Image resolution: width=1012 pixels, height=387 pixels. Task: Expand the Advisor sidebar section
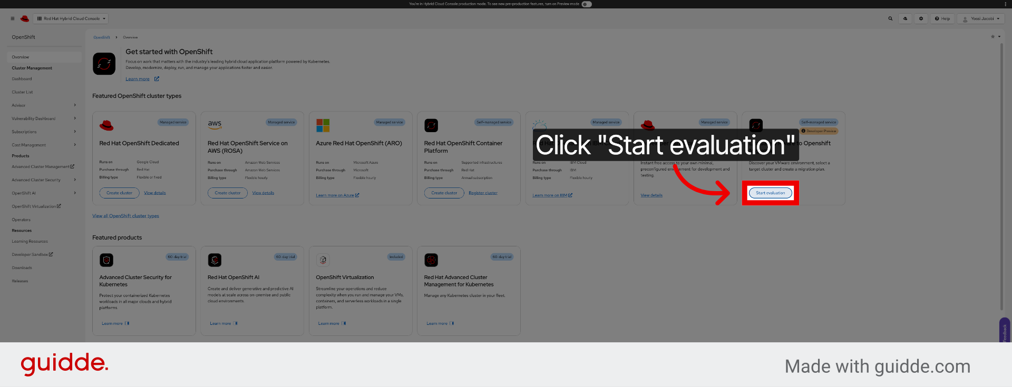coord(44,105)
